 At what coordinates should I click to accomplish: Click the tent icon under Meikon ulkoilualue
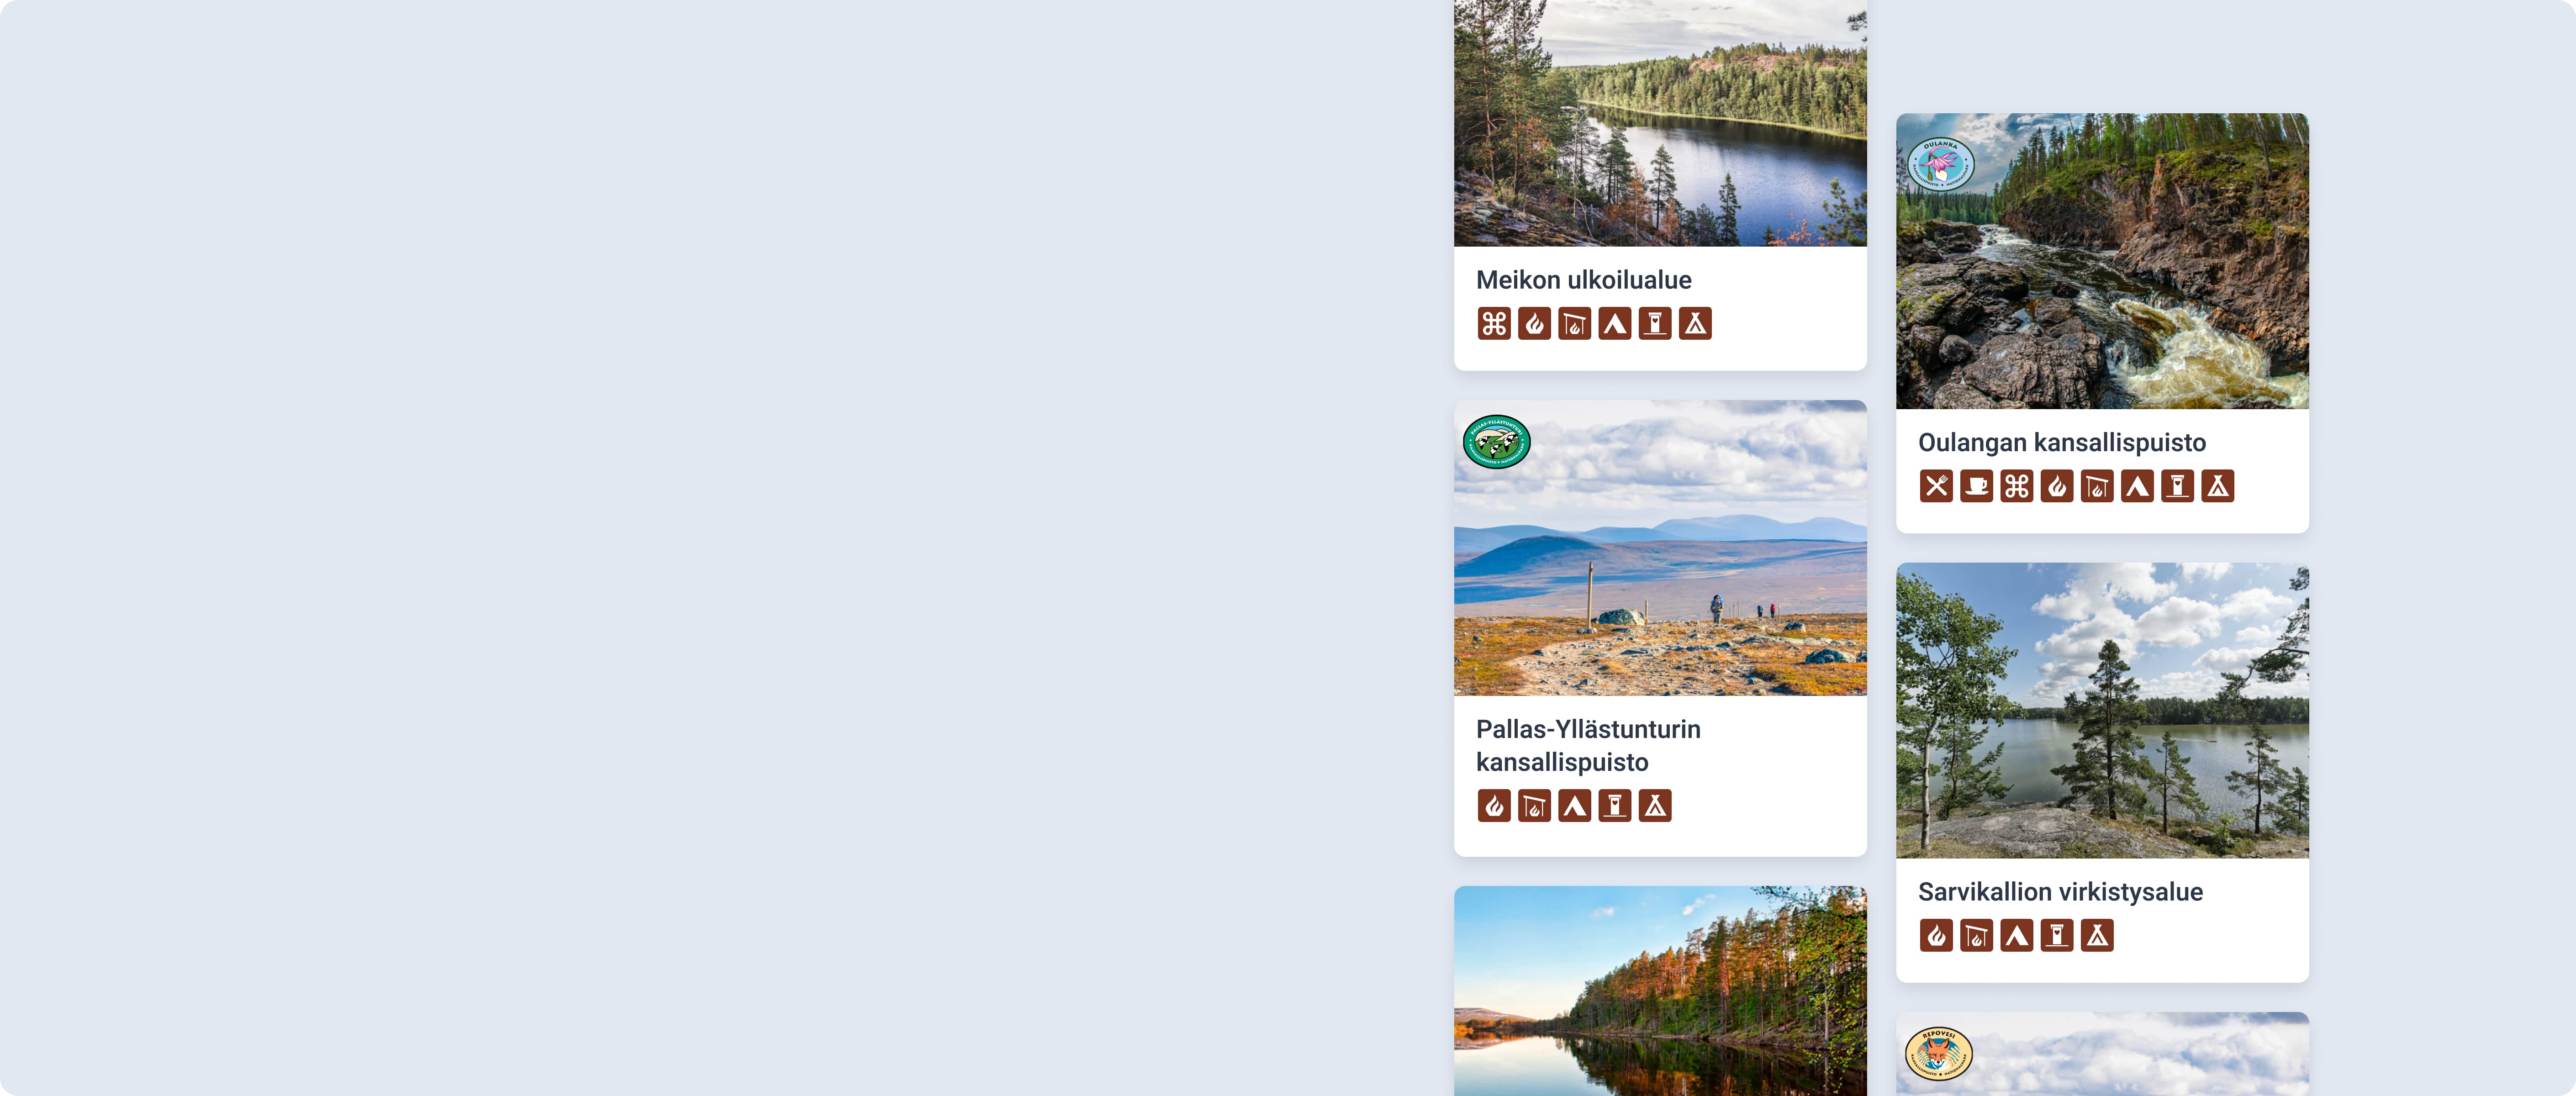click(x=1614, y=324)
